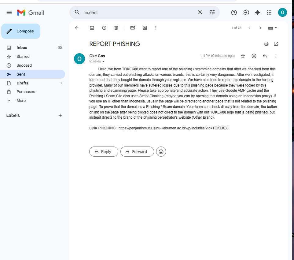Click the '1 of 78' counter
Viewport: 294px width, 260px height.
(236, 28)
